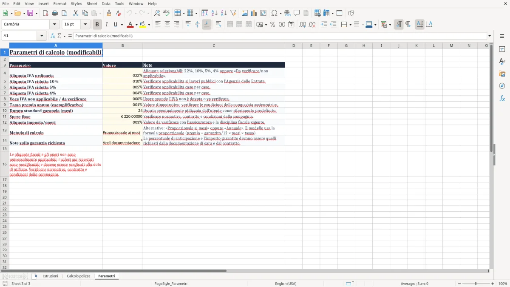Export directly as PDF icon

click(x=45, y=13)
